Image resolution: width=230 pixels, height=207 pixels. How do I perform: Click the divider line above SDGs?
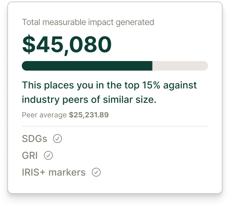pos(115,126)
